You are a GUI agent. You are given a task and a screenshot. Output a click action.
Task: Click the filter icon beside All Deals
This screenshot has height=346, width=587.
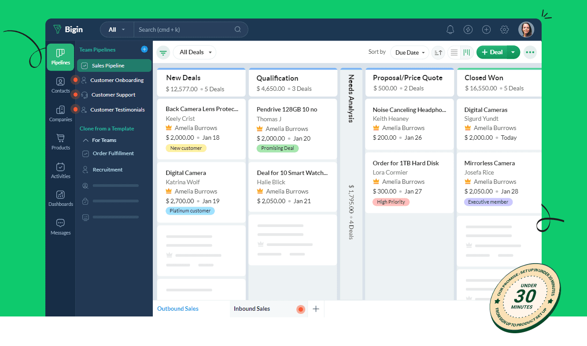click(163, 52)
